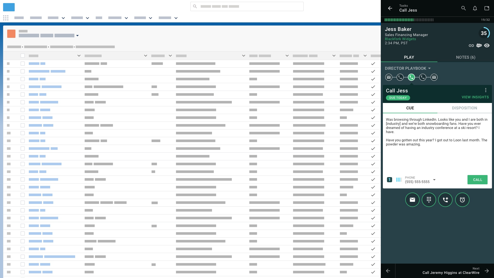Select the DISPOSITION tab
The image size is (494, 278).
[465, 108]
